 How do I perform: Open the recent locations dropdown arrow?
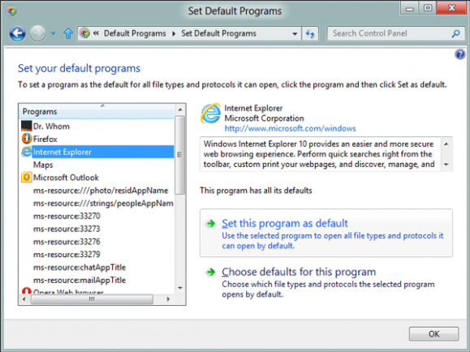click(x=53, y=33)
